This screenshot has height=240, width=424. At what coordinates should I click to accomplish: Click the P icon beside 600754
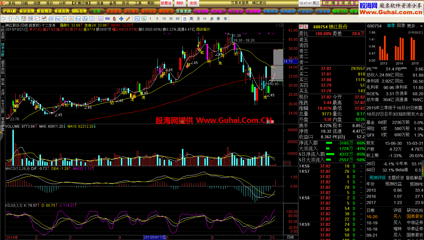point(301,27)
